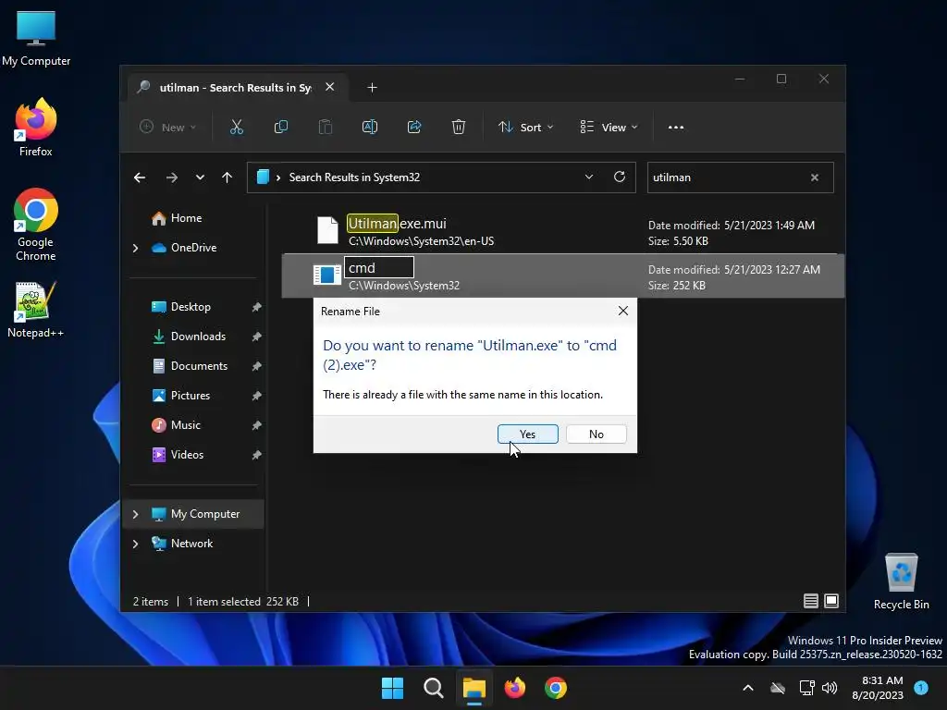Screen dimensions: 947x710
Task: Open taskbar Search
Action: [433, 688]
